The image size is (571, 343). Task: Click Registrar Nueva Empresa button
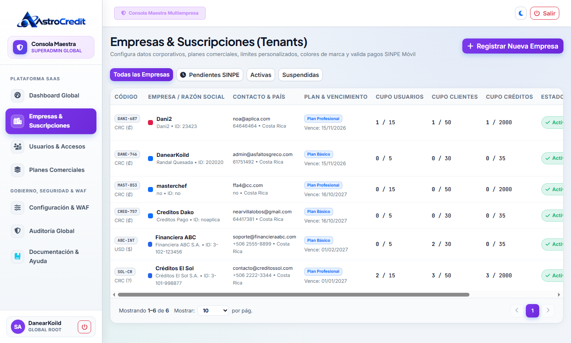point(513,46)
